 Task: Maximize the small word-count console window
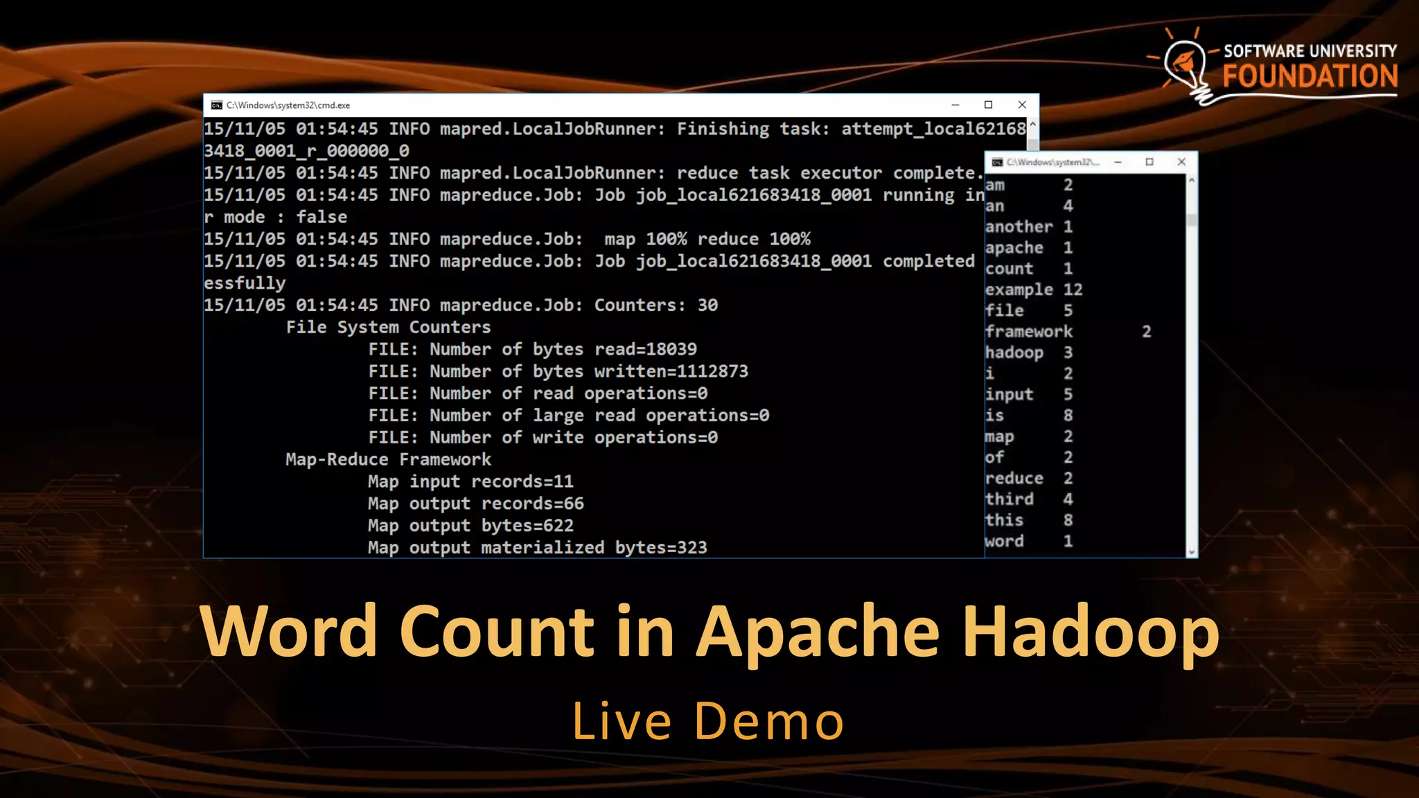tap(1149, 162)
